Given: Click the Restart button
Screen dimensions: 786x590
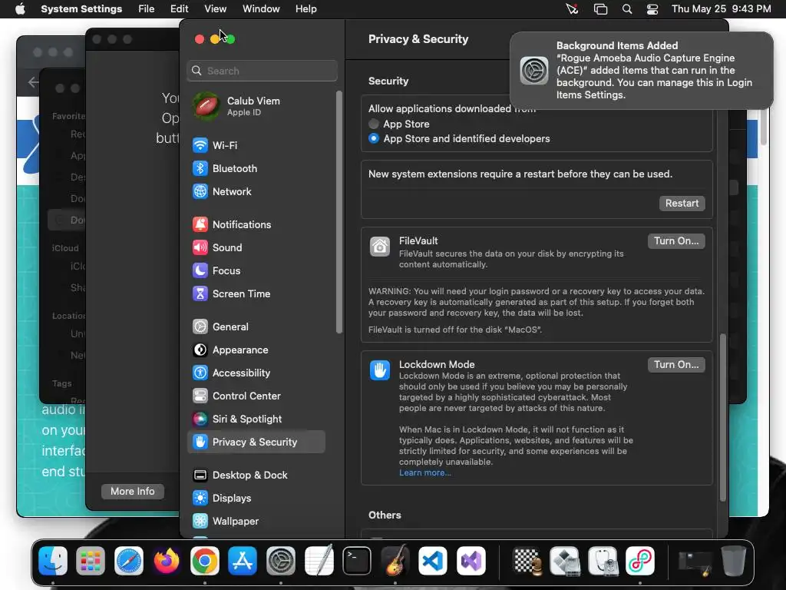Looking at the screenshot, I should 682,203.
